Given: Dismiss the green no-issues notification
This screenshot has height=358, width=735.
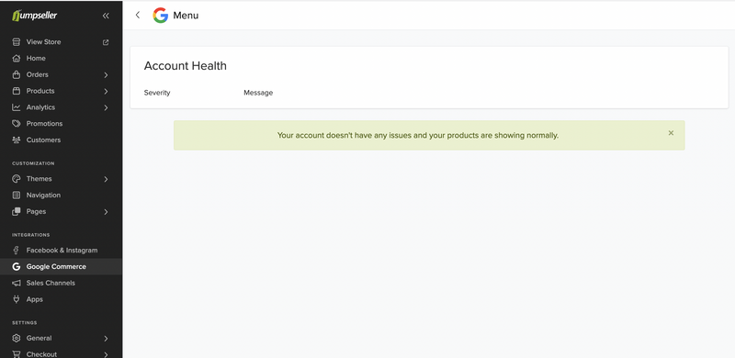Looking at the screenshot, I should coord(671,133).
